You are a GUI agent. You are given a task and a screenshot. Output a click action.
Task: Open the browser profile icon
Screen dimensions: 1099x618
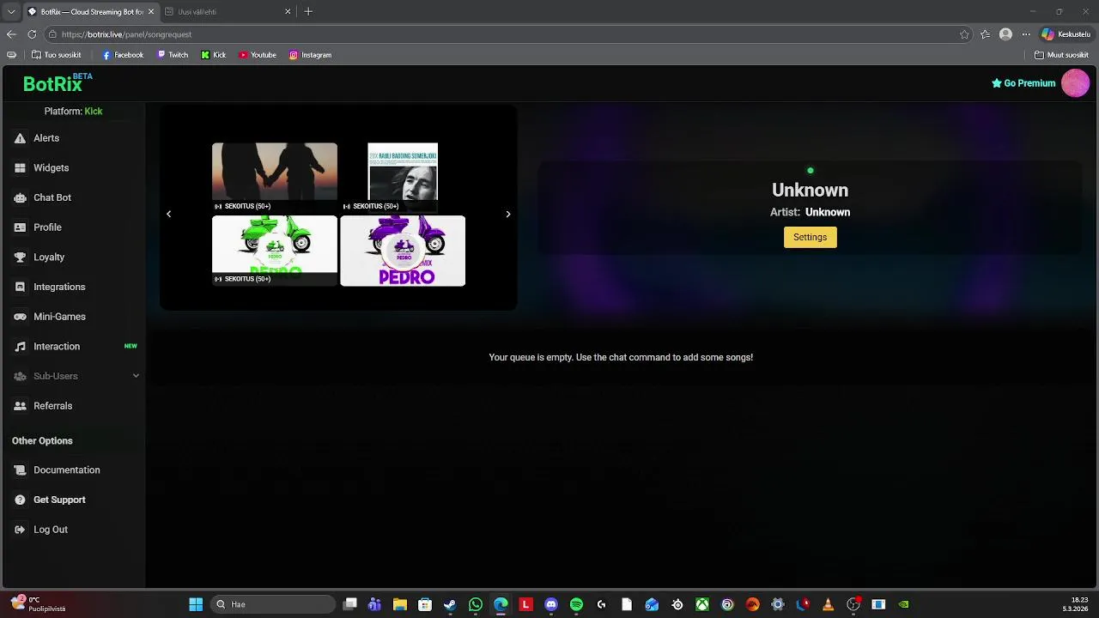(1005, 34)
